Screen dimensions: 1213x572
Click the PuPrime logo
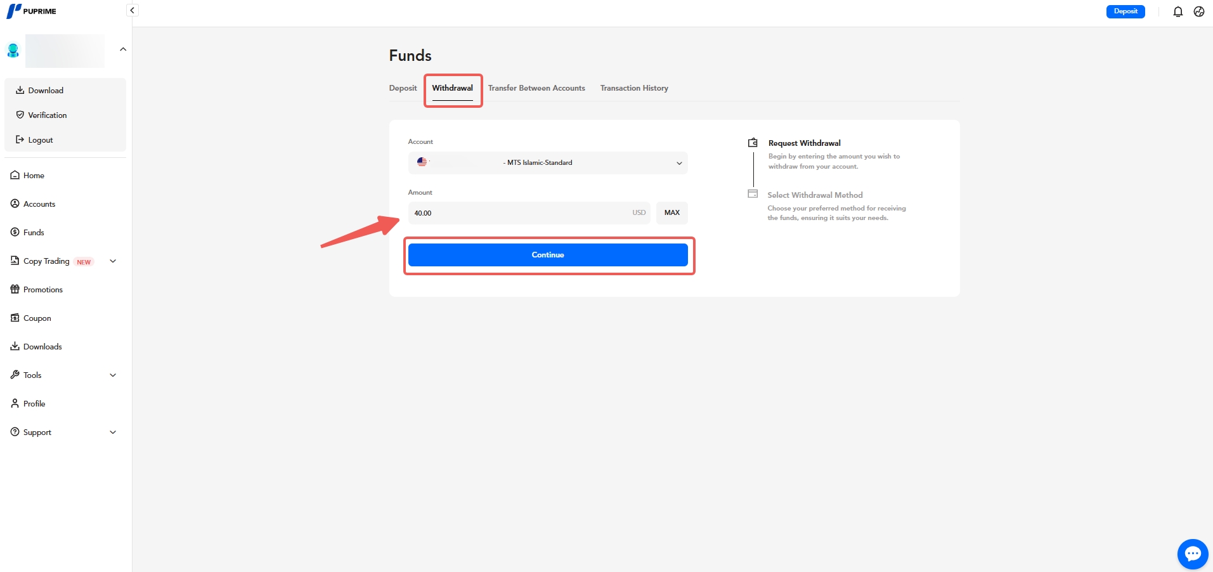click(32, 11)
